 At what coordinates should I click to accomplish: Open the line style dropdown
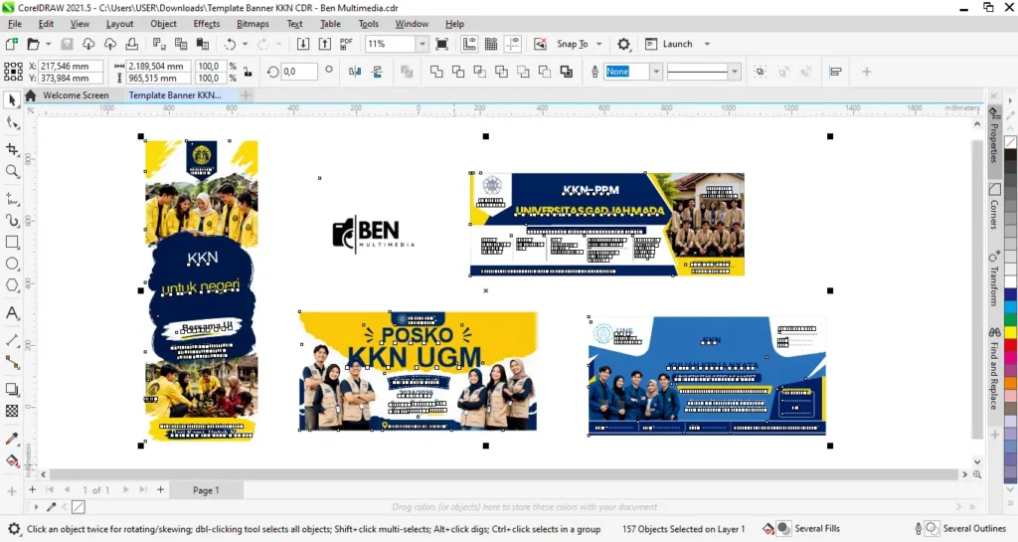(x=735, y=72)
